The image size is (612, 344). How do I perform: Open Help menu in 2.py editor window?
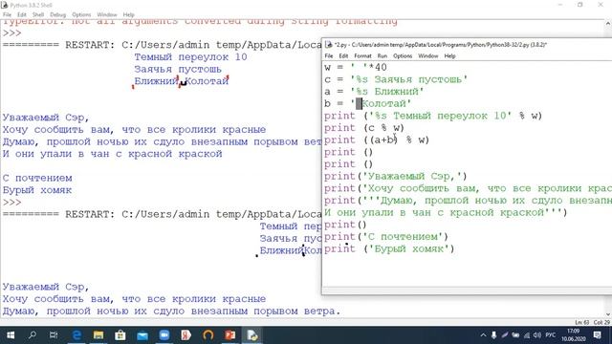tap(449, 56)
